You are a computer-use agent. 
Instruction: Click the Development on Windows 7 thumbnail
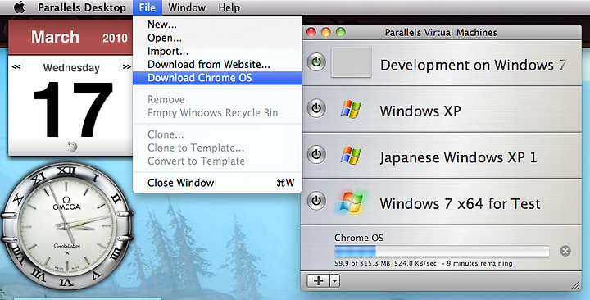(x=351, y=62)
